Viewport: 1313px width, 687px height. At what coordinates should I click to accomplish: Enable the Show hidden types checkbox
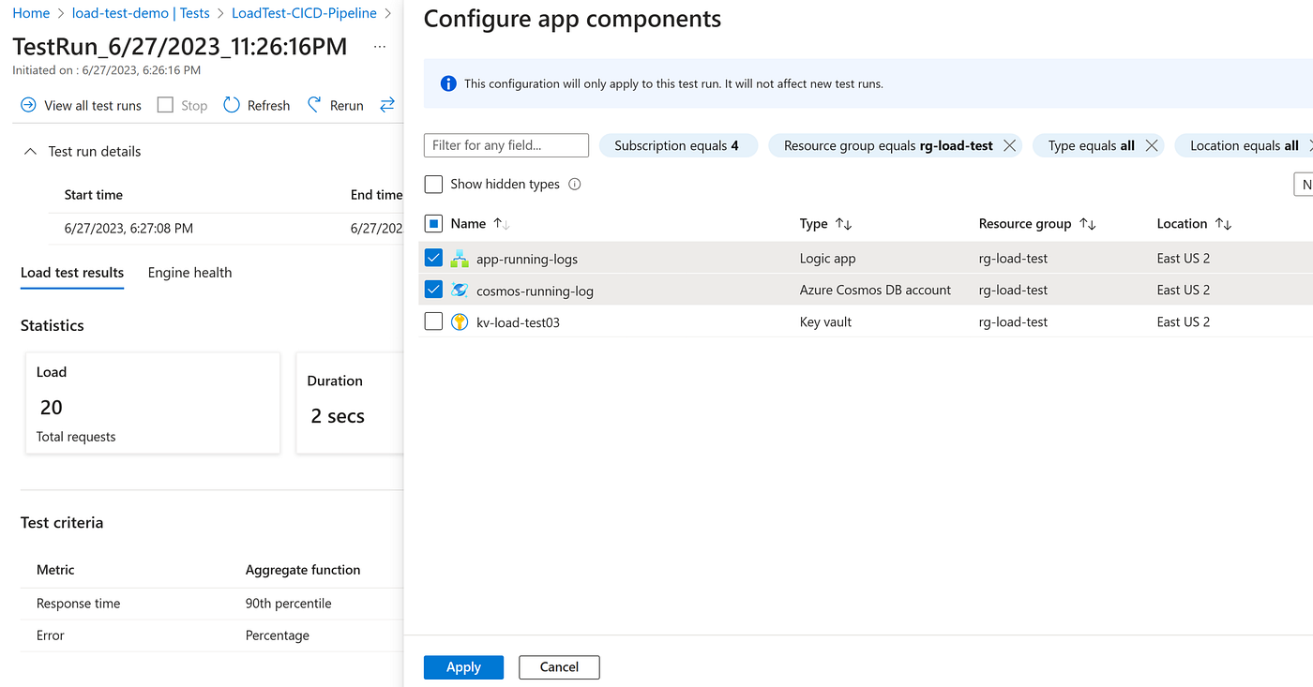pyautogui.click(x=433, y=185)
